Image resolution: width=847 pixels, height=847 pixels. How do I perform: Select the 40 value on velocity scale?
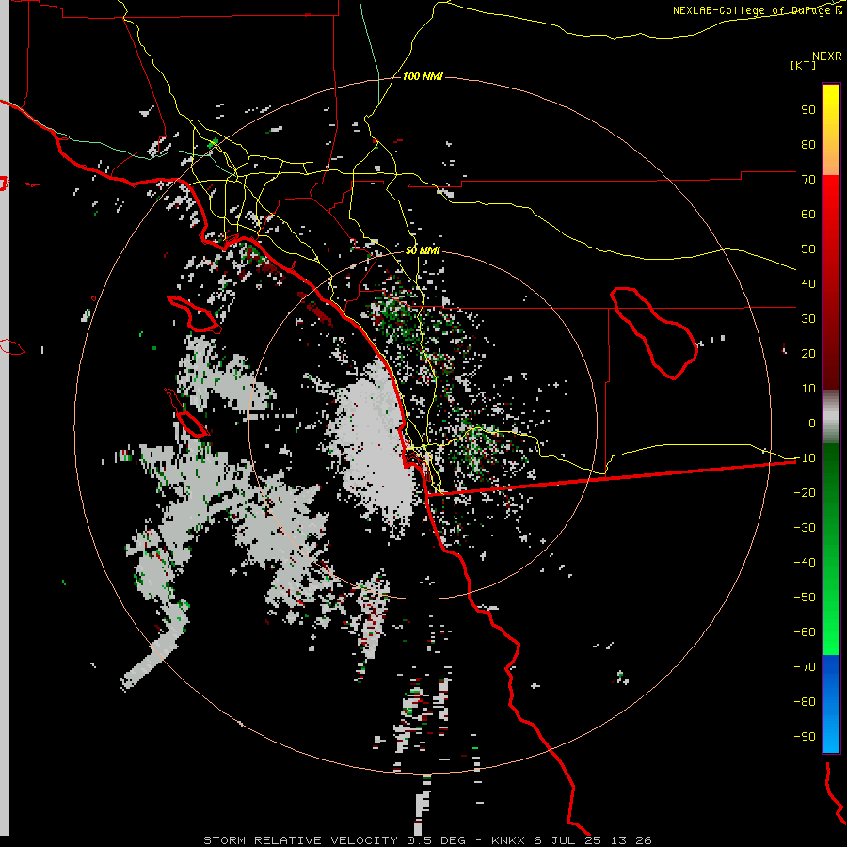click(808, 283)
